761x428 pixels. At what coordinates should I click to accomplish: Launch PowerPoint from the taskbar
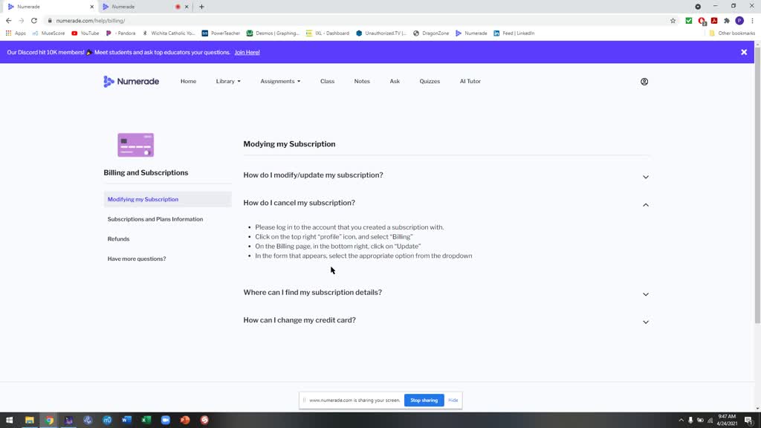coord(185,420)
